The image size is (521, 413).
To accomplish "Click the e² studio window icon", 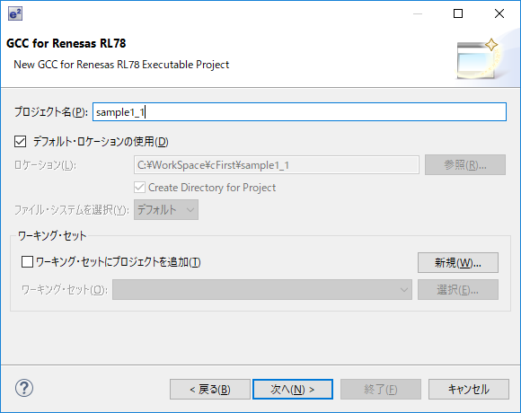I will coord(15,13).
